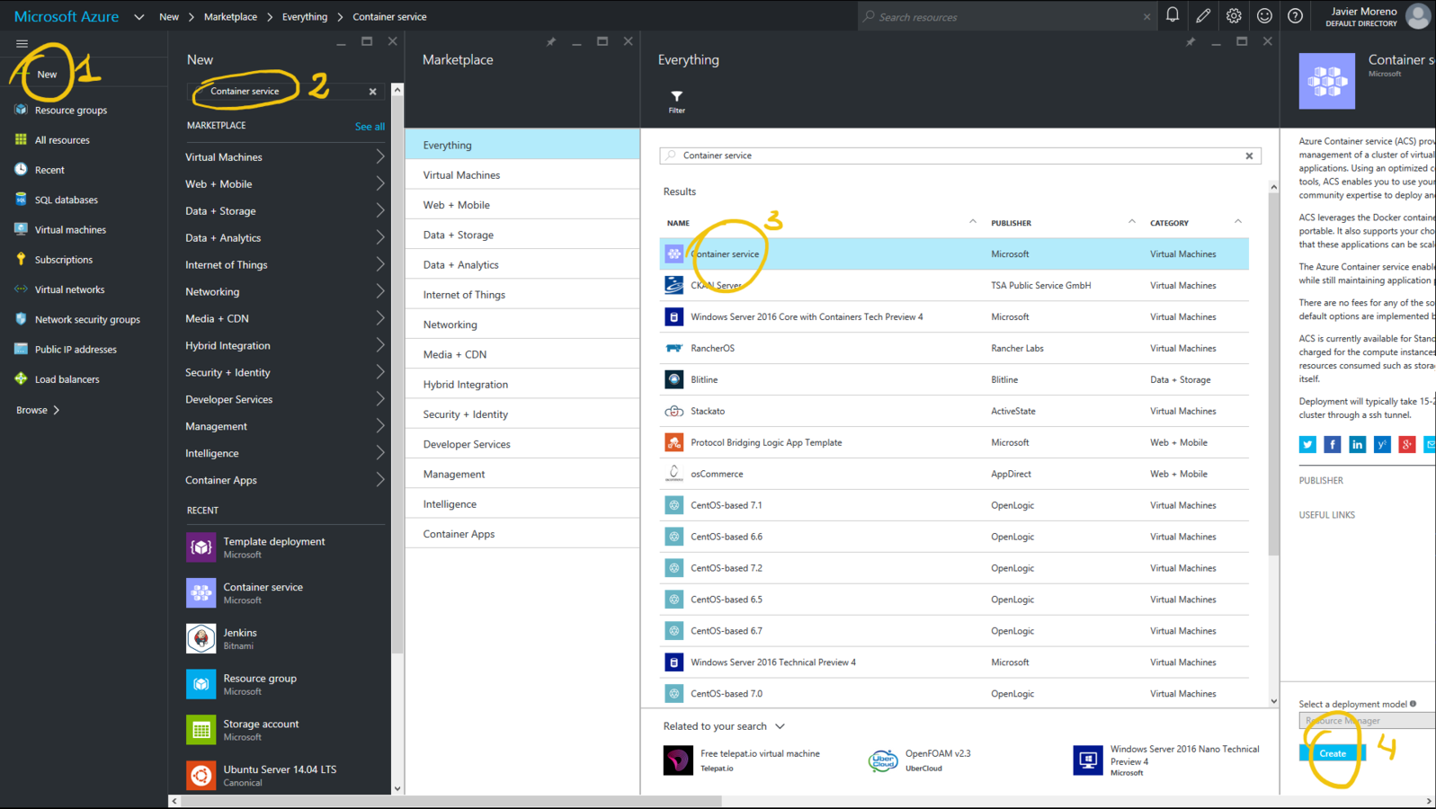Select Media + CDN in the Marketplace list

[522, 354]
